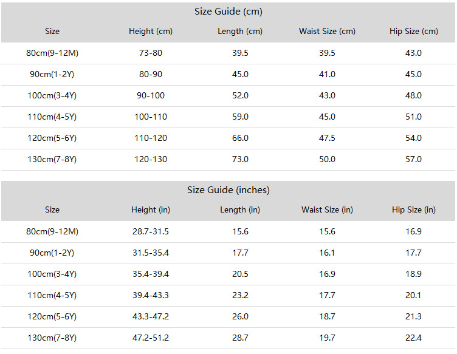457x354 pixels.
Task: Select the Height (cm) column header
Action: coord(151,31)
